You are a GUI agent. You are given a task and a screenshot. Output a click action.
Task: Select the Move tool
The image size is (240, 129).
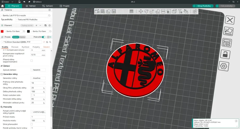click(x=141, y=11)
